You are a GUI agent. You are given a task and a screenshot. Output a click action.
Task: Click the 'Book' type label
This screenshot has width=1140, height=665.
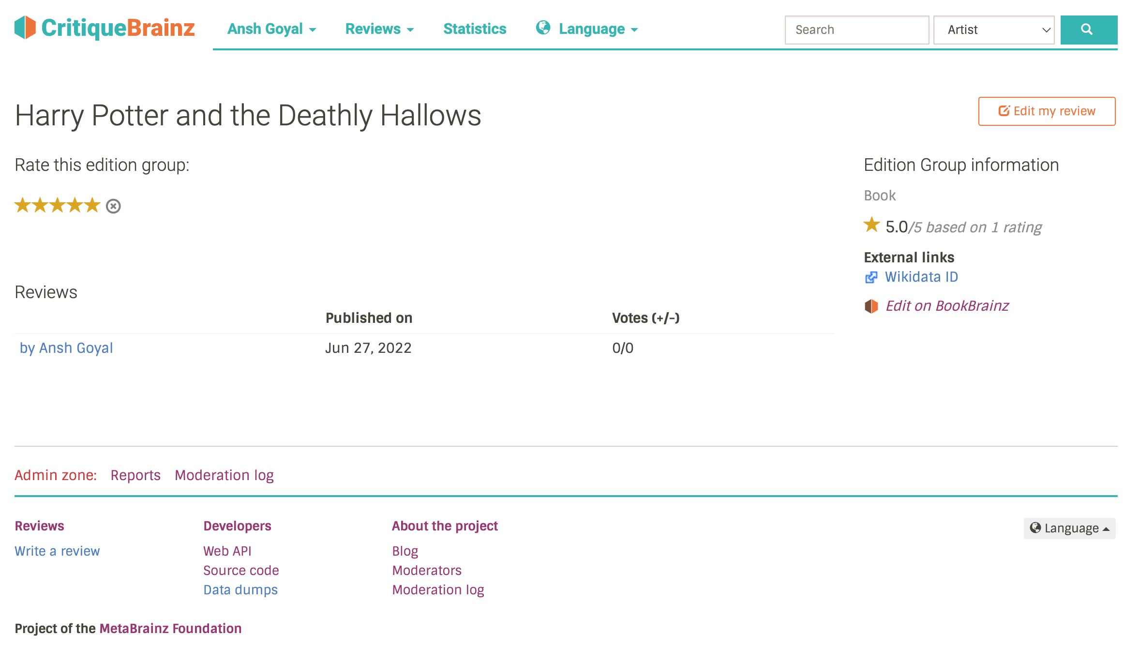(x=880, y=196)
